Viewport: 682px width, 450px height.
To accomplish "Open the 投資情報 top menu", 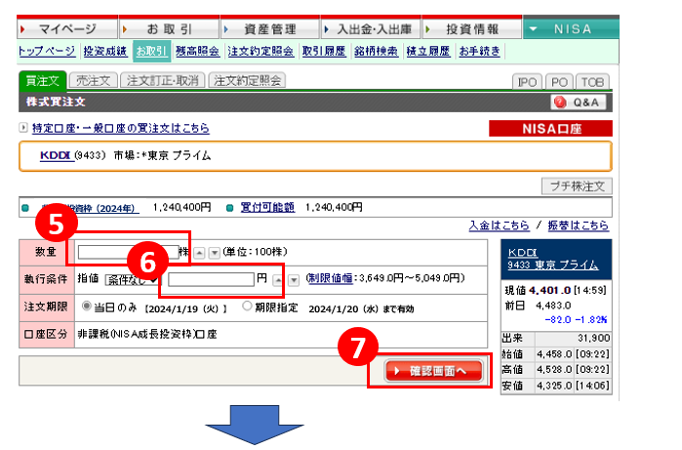I will tap(472, 28).
